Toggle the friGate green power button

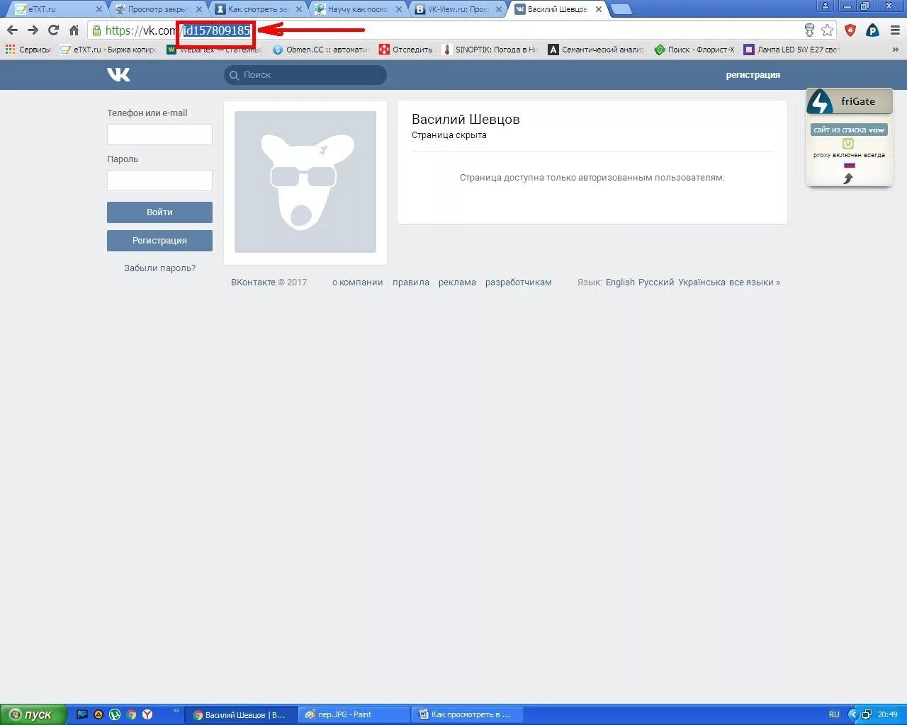tap(848, 144)
